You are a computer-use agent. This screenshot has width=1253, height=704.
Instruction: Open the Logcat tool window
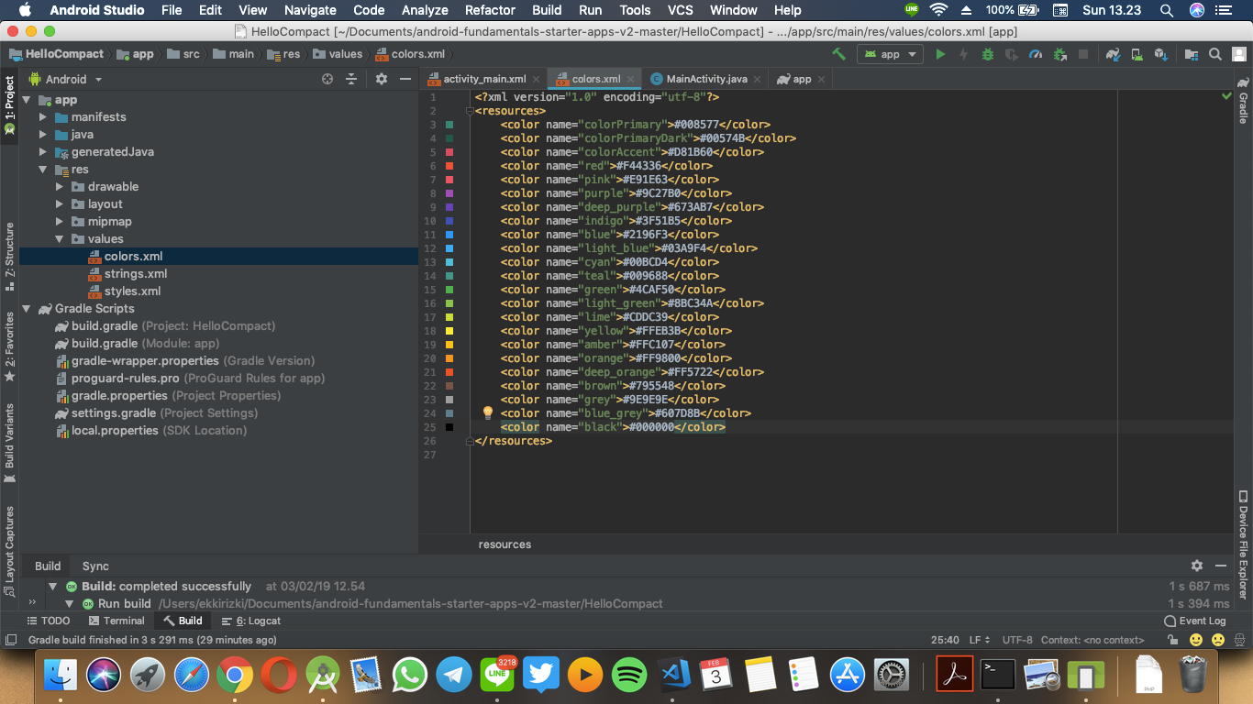point(249,621)
